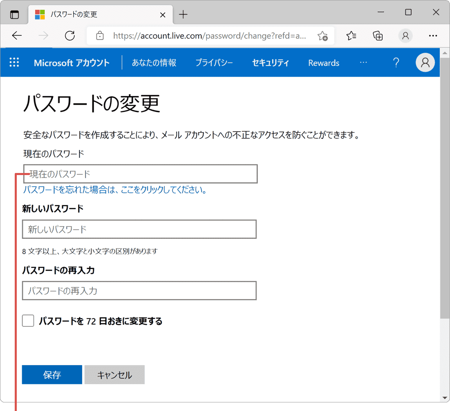Open the app launcher waffle icon
The width and height of the screenshot is (450, 411).
pos(14,62)
